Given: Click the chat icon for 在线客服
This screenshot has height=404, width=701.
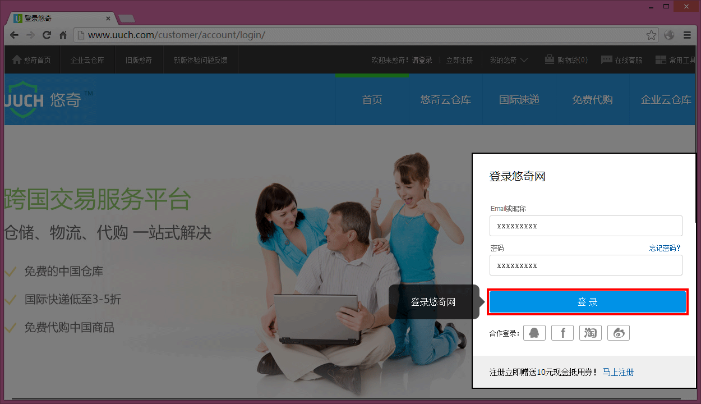Looking at the screenshot, I should [x=606, y=59].
